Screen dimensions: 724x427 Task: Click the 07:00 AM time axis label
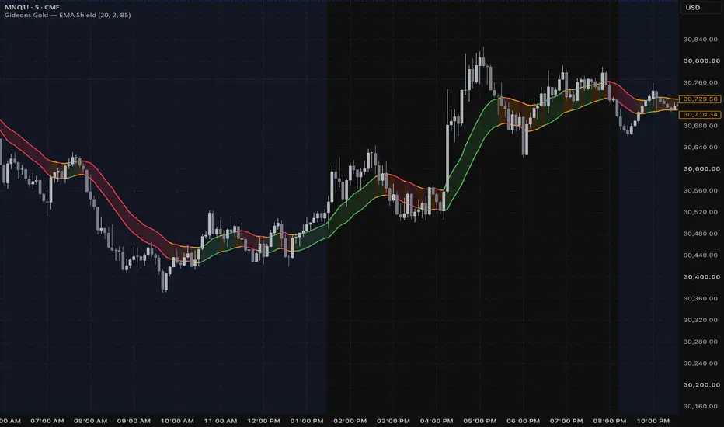47,421
